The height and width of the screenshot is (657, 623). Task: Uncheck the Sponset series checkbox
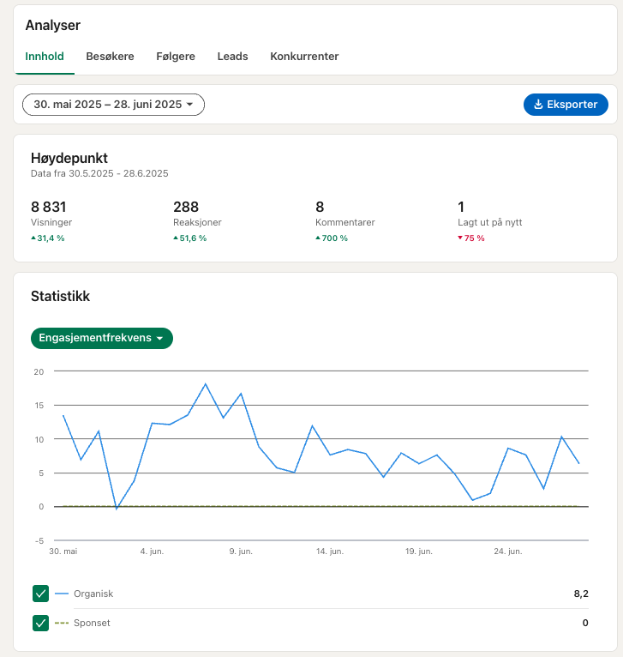pyautogui.click(x=40, y=623)
